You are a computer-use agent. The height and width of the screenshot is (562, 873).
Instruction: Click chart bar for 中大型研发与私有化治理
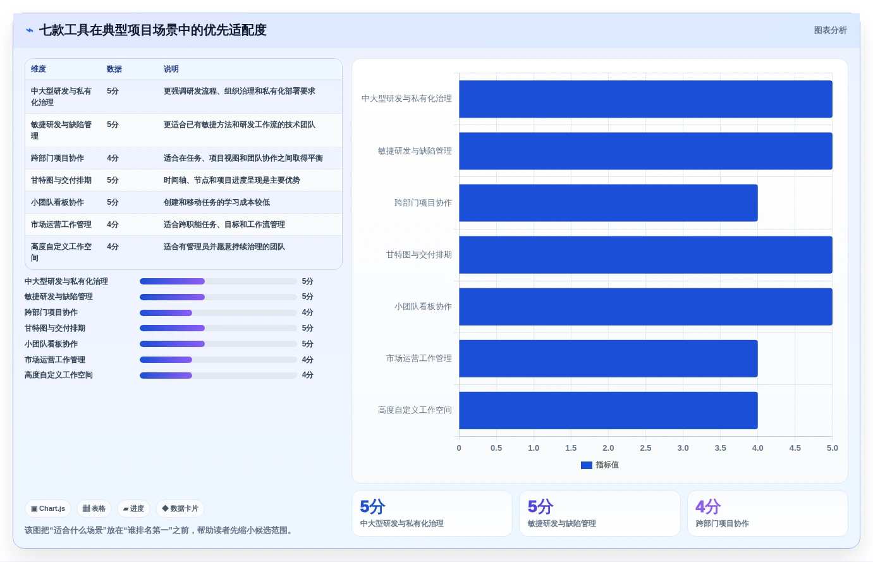pos(645,99)
